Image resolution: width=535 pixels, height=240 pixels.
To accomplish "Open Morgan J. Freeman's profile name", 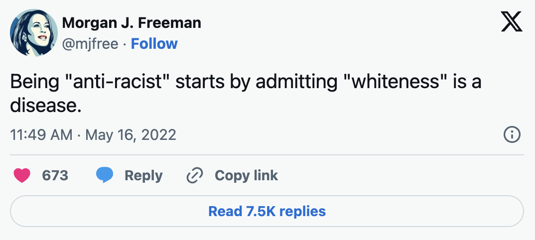I will point(132,23).
